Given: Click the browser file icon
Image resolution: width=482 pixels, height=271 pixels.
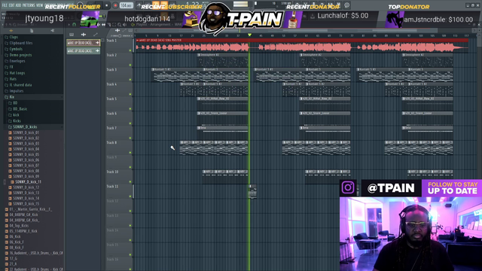Looking at the screenshot, I should click(32, 31).
